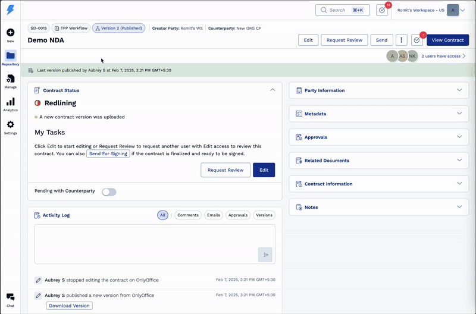The width and height of the screenshot is (476, 314).
Task: Open the Repository folder in sidebar
Action: pyautogui.click(x=10, y=55)
